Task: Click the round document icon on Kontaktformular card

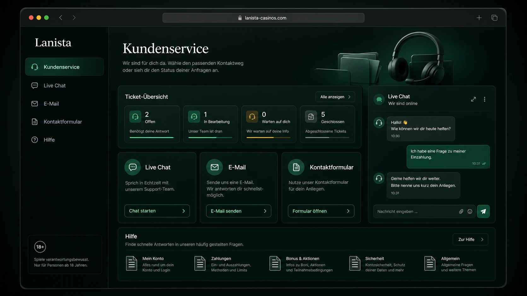Action: coord(296,167)
